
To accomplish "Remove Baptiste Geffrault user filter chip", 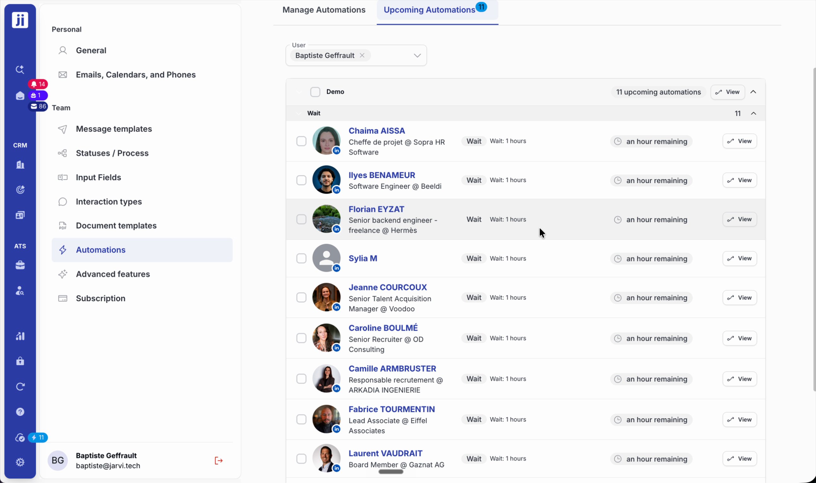I will [x=362, y=56].
